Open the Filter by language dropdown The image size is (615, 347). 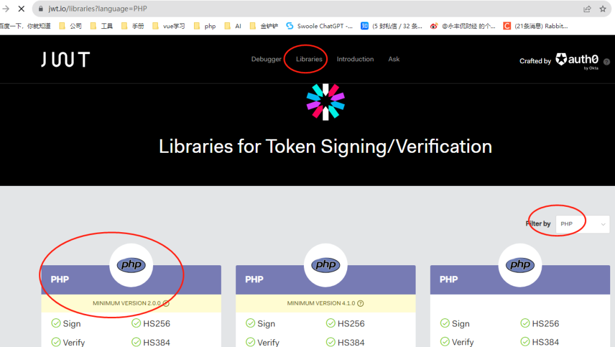tap(582, 223)
